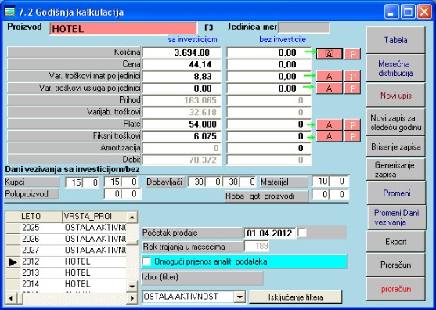This screenshot has height=310, width=436.
Task: Click Rok trajanja u mesecima field
Action: (x=257, y=246)
